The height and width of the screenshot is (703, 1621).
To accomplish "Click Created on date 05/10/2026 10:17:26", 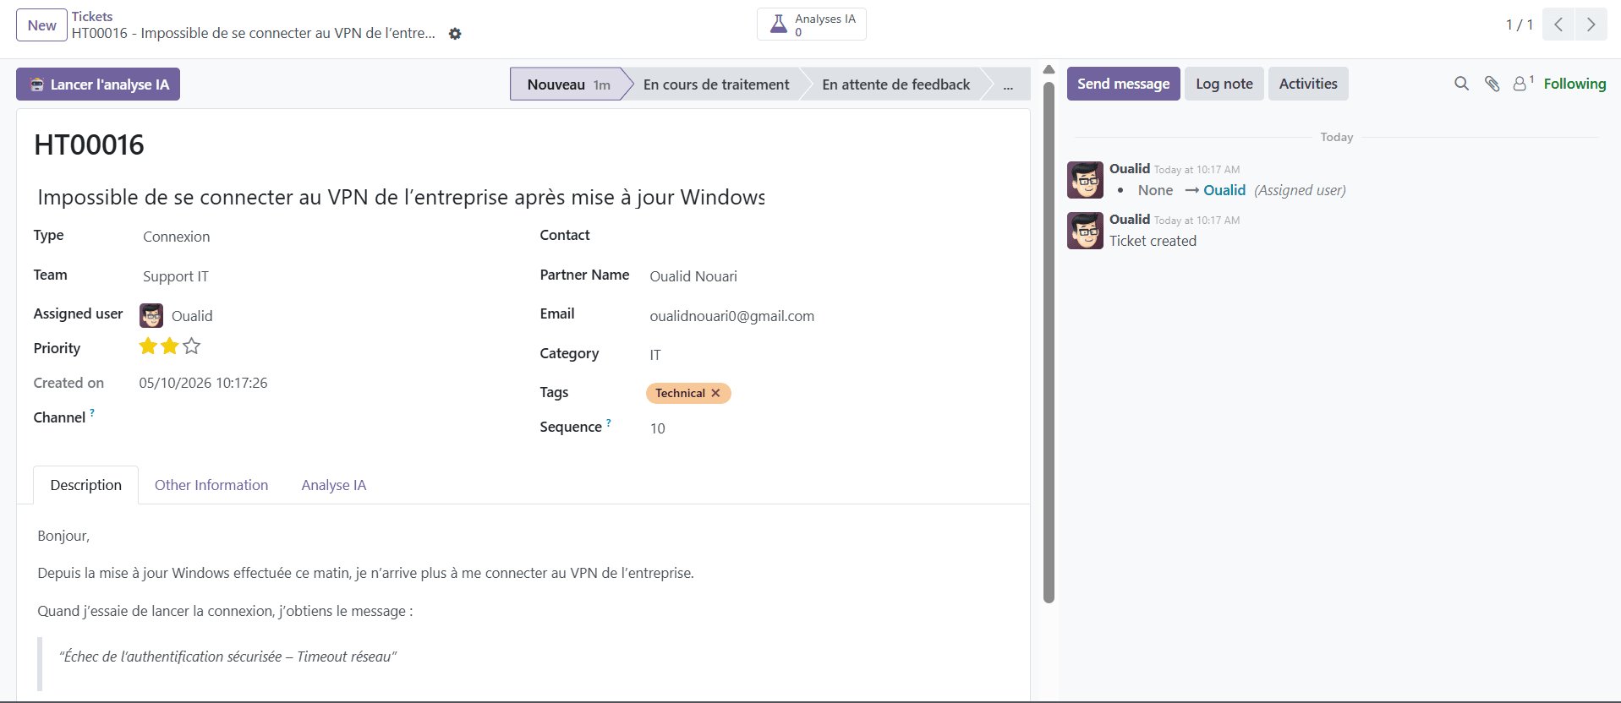I will point(203,383).
